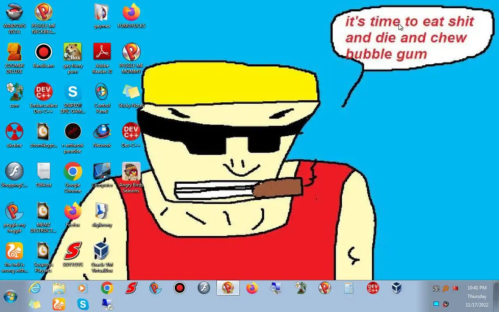
Task: Open Windows Media Player taskbar icon
Action: (82, 288)
